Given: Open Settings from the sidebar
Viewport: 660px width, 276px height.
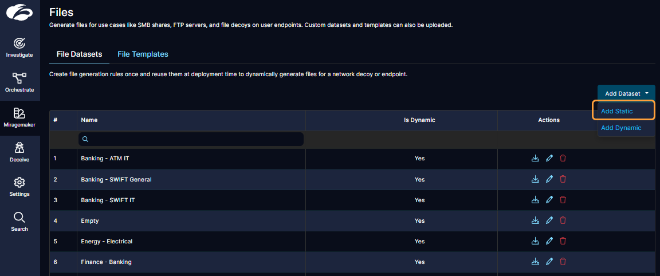Looking at the screenshot, I should (19, 183).
